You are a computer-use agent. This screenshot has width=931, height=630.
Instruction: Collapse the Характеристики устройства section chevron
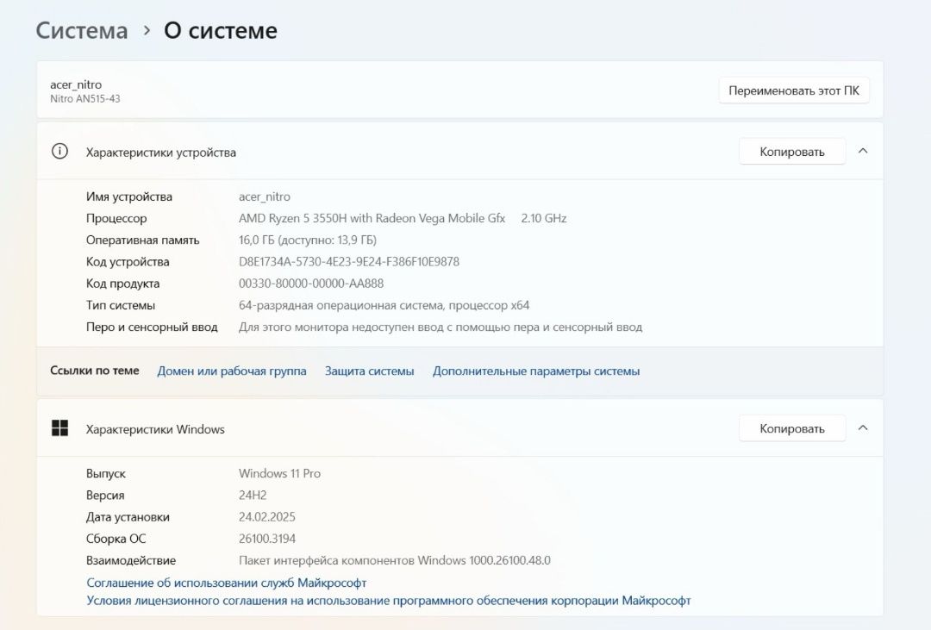[x=863, y=152]
